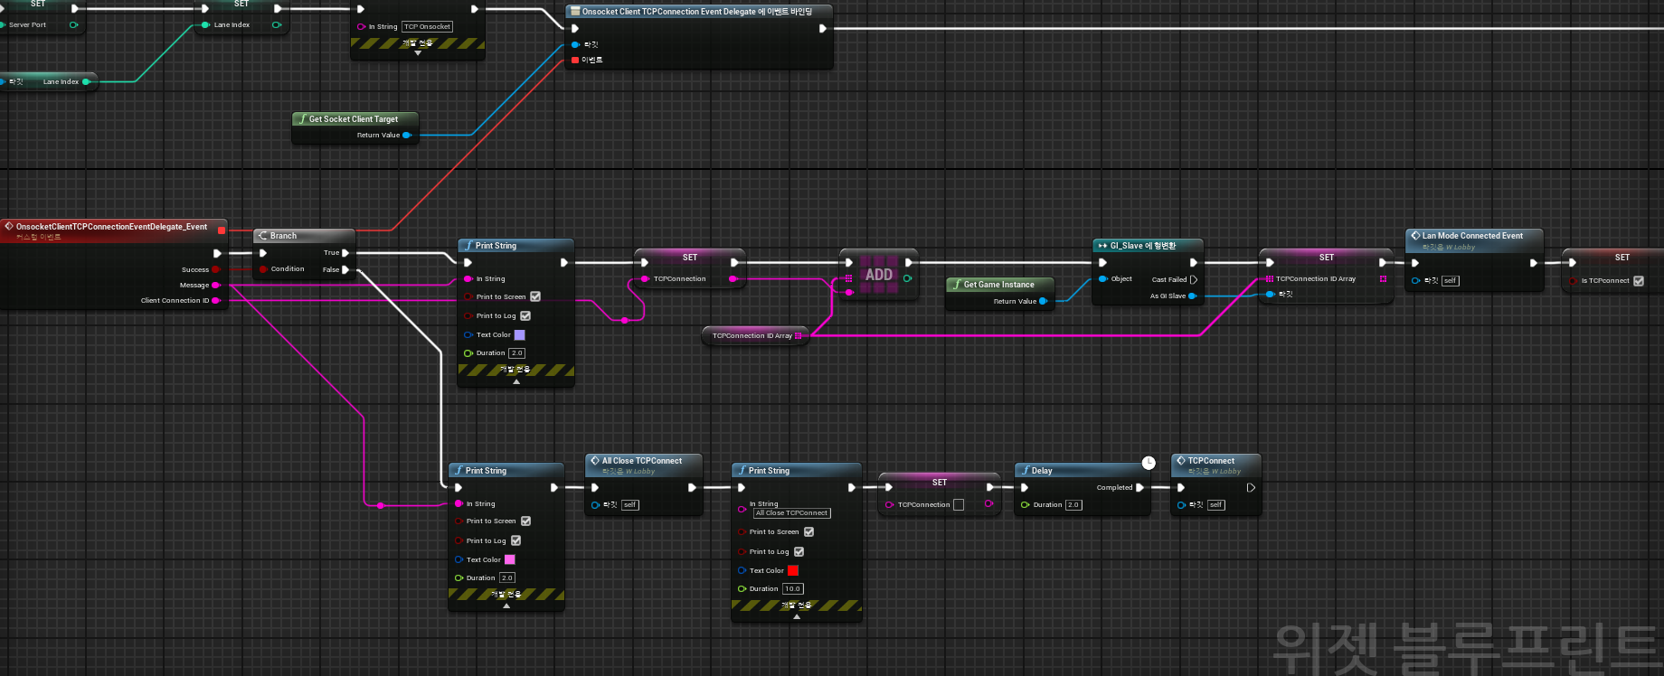Image resolution: width=1664 pixels, height=676 pixels.
Task: Click the SET TCPConnection node's output pin
Action: [732, 278]
